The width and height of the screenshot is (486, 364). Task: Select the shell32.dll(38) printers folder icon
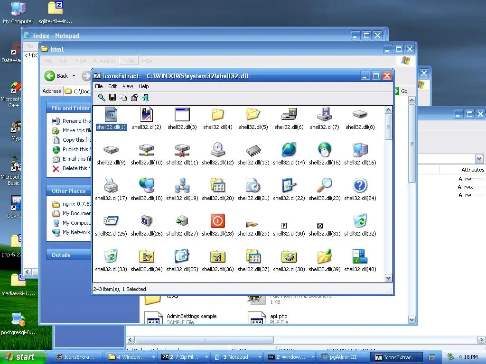coord(289,256)
